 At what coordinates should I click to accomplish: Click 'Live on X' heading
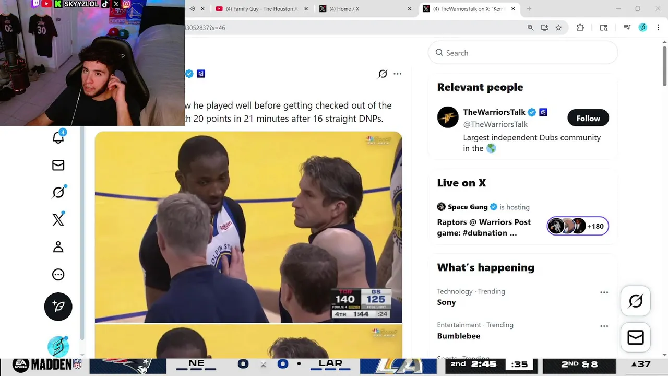click(x=461, y=183)
